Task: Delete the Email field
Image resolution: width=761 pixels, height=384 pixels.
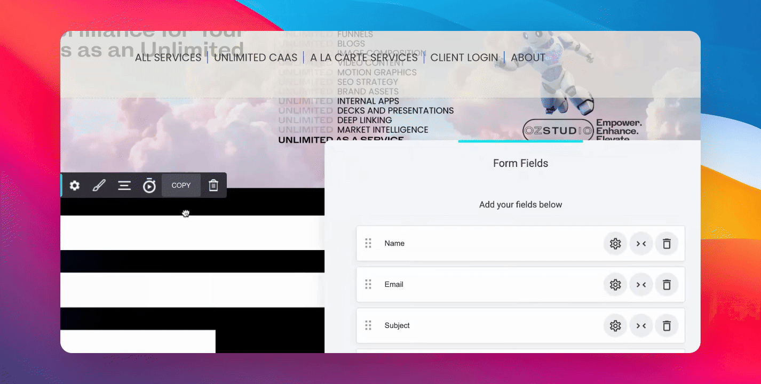Action: [667, 285]
